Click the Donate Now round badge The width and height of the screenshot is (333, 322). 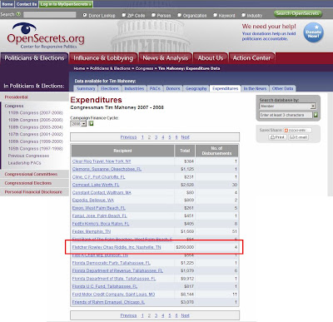[313, 32]
